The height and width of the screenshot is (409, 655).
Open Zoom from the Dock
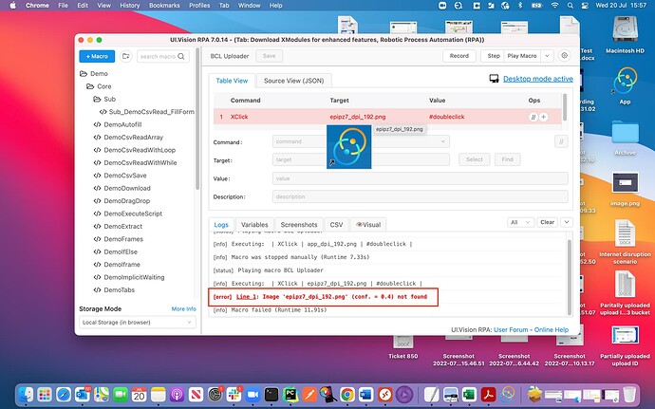tap(253, 395)
